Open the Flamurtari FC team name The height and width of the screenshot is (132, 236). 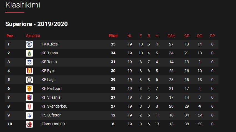click(53, 124)
